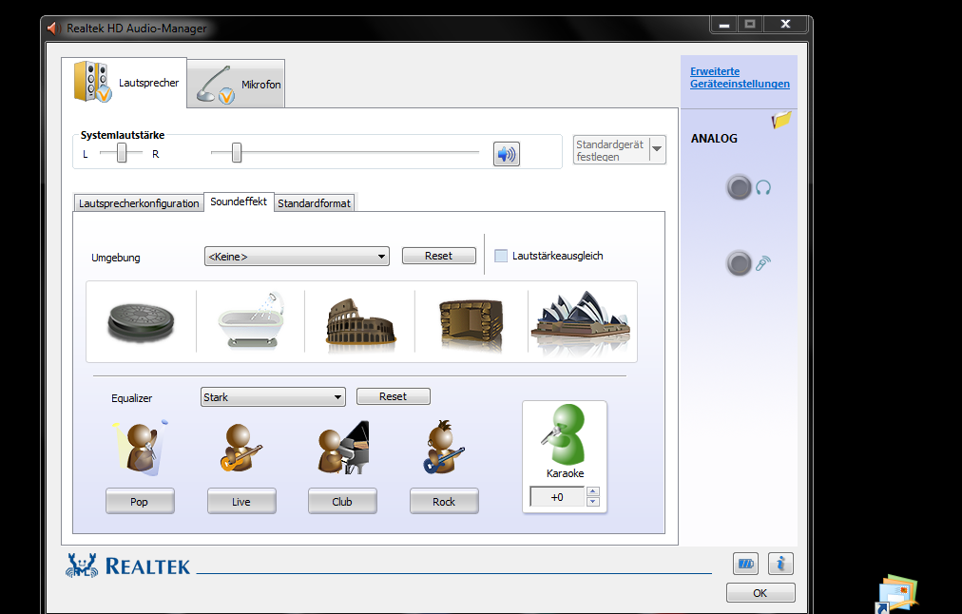Apply the Club equalizer preset button
This screenshot has height=614, width=962.
pos(342,501)
